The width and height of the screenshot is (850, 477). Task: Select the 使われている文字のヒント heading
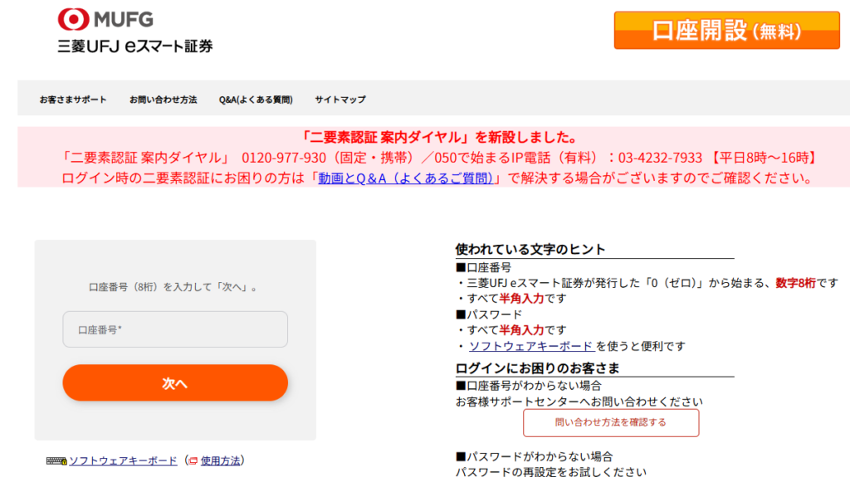point(530,250)
